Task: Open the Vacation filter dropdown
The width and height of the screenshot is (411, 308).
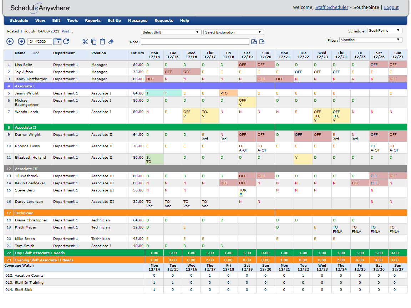Action: pos(370,40)
